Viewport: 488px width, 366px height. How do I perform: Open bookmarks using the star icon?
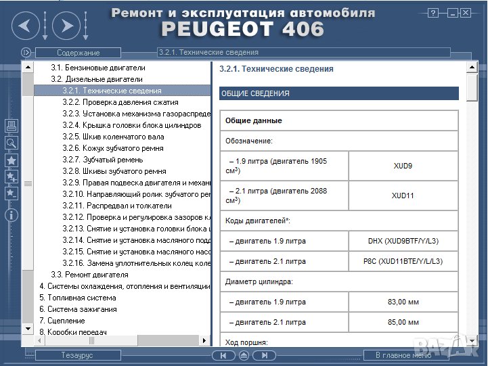click(x=11, y=160)
